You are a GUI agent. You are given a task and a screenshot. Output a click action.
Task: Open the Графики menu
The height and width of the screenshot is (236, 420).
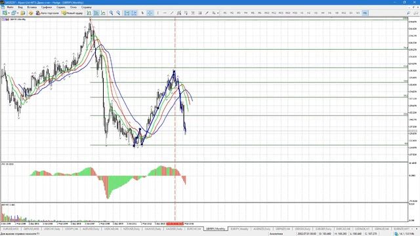pyautogui.click(x=47, y=7)
